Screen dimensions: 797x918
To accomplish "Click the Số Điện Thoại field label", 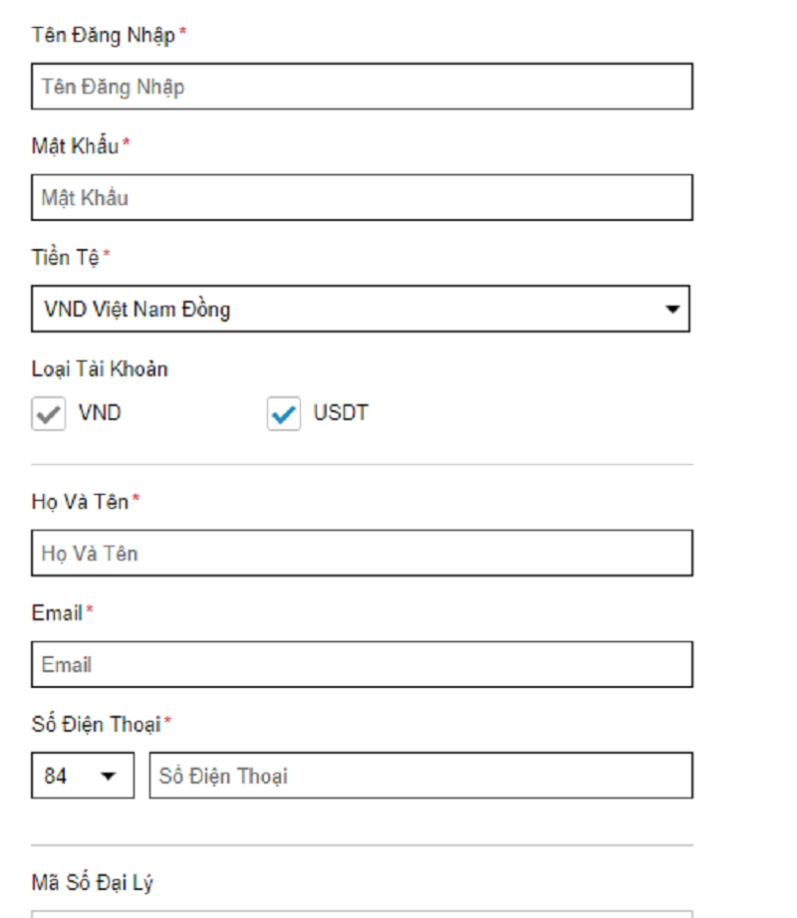I will click(x=96, y=725).
